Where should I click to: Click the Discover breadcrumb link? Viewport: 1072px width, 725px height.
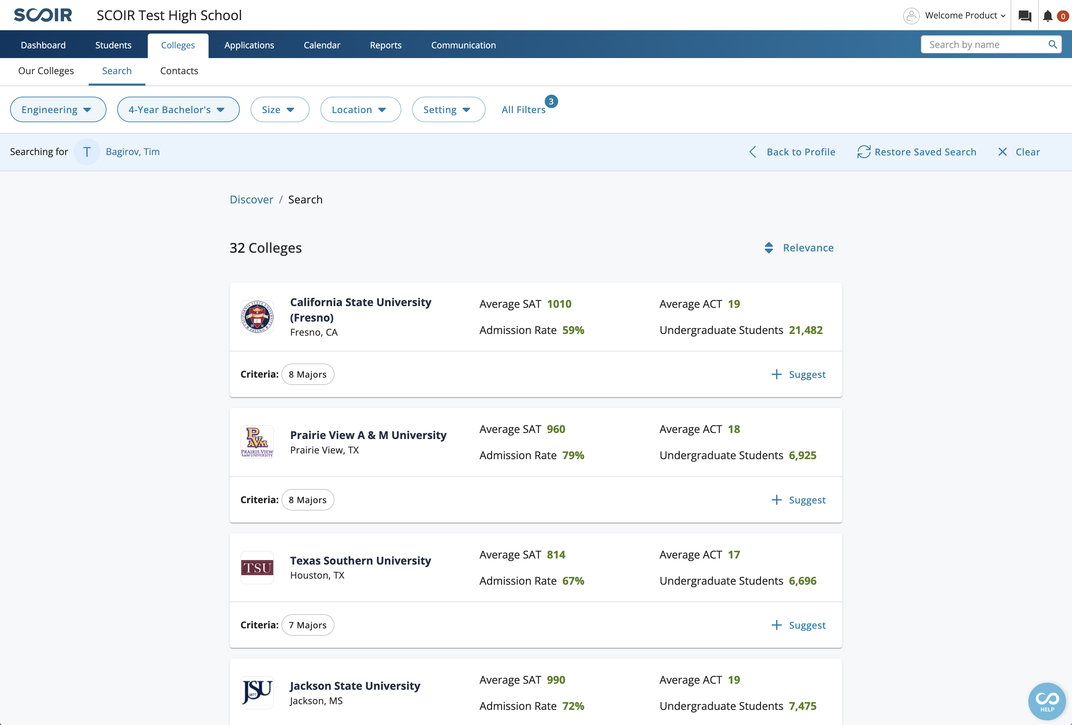coord(252,200)
